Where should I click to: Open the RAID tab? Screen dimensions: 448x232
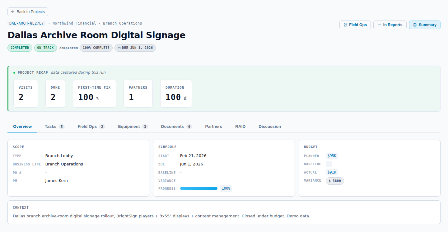pyautogui.click(x=240, y=127)
